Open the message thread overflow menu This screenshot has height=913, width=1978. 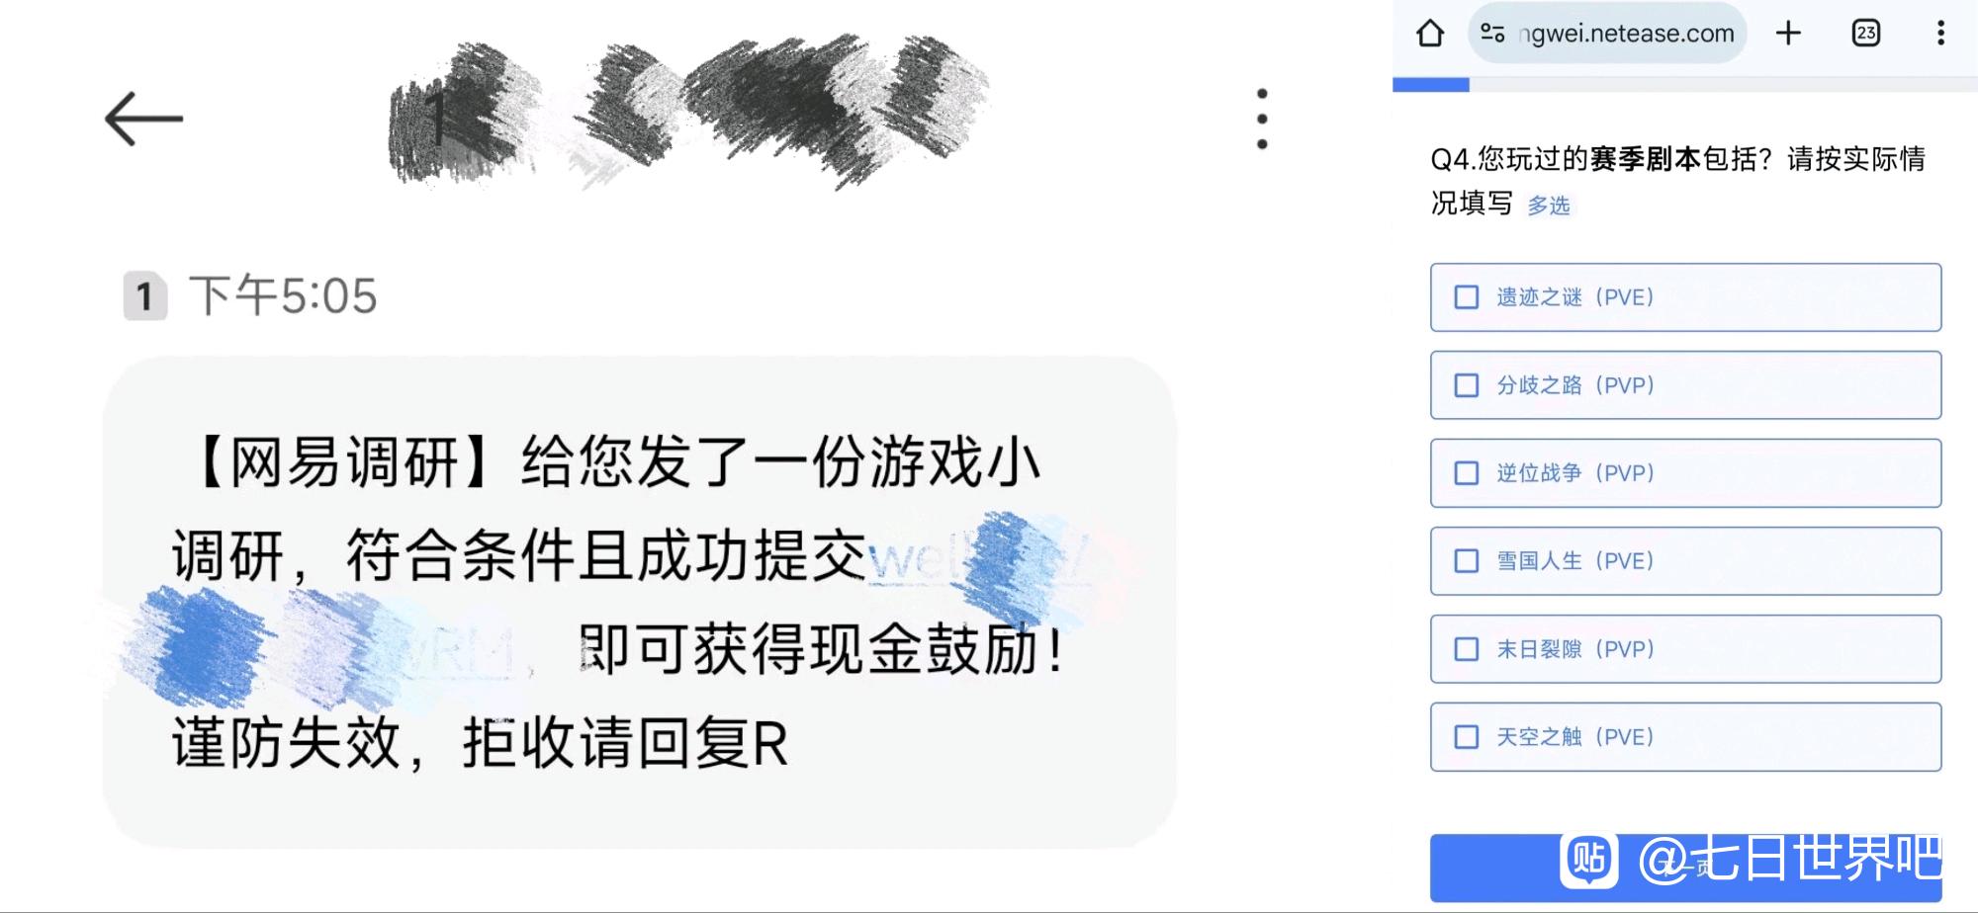(x=1261, y=119)
